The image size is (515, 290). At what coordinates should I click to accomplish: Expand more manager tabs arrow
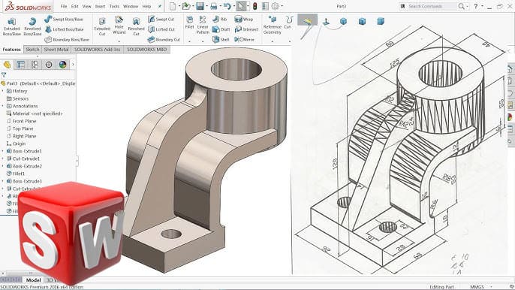[x=73, y=65]
